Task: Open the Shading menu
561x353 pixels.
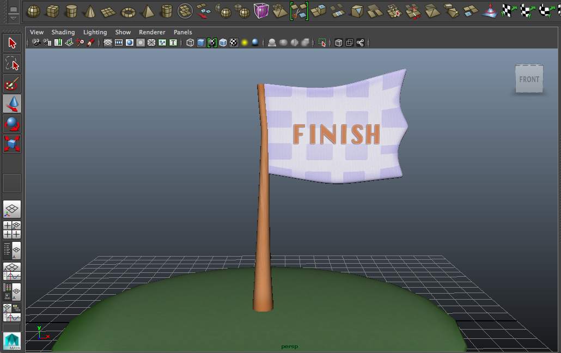Action: [x=63, y=32]
